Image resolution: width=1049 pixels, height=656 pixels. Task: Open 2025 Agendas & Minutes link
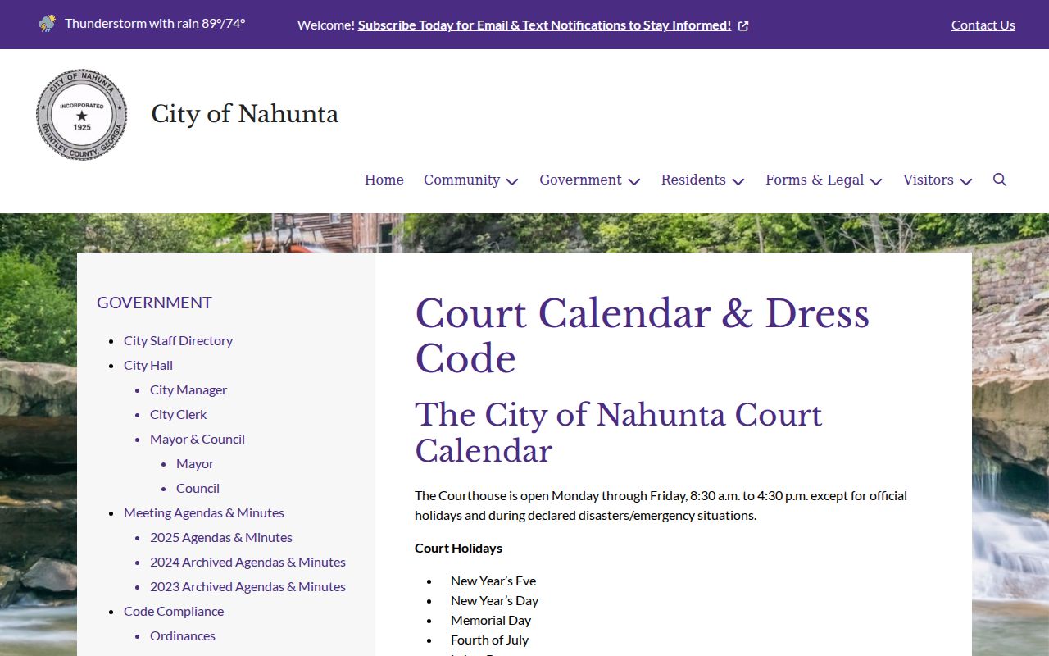coord(221,537)
